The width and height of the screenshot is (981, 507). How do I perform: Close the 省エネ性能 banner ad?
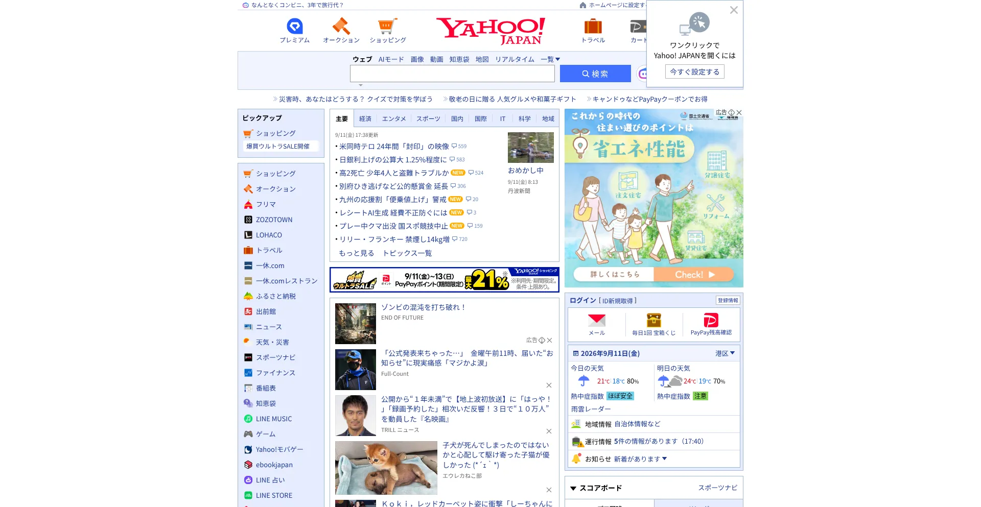pos(739,112)
